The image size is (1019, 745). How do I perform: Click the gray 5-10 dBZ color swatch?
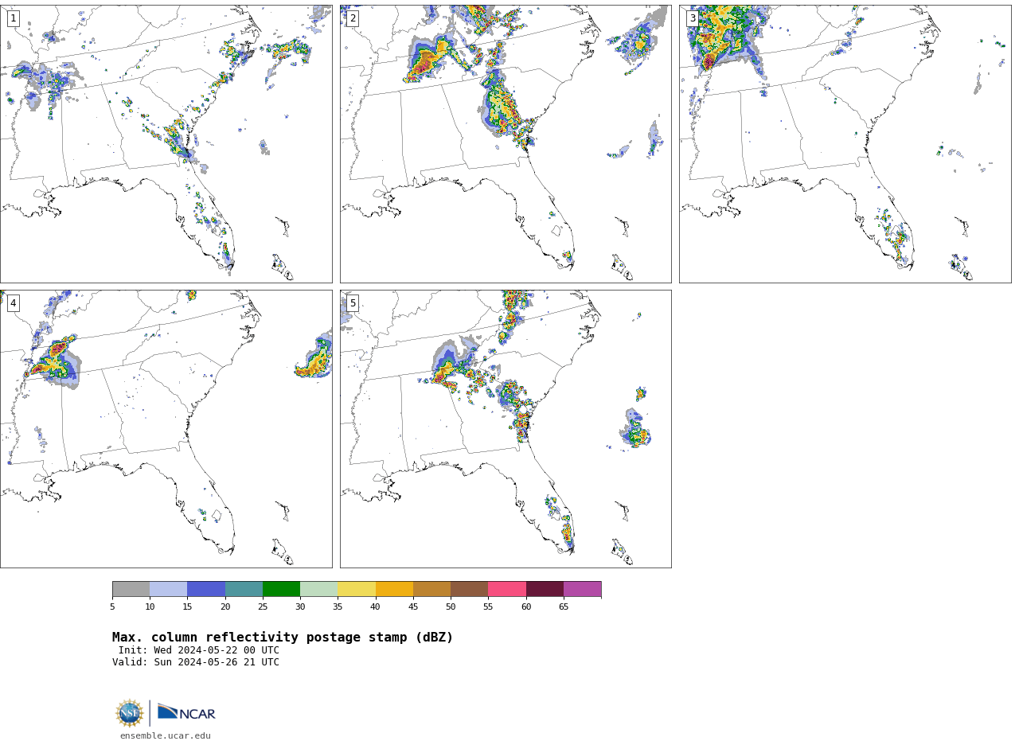tap(131, 589)
